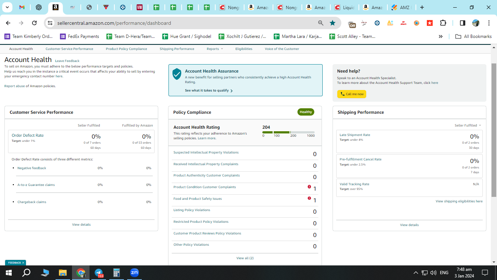Screen dimensions: 497x280
Task: Click 'View all (2)' policy link
Action: click(x=245, y=258)
